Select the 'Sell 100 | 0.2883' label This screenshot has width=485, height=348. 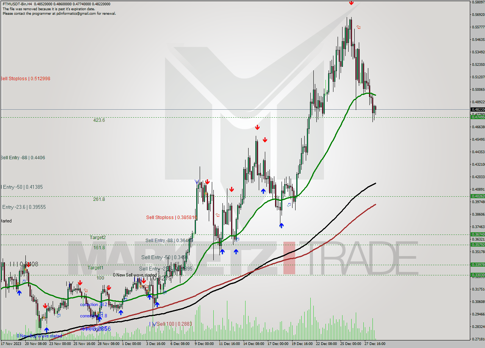[174, 324]
